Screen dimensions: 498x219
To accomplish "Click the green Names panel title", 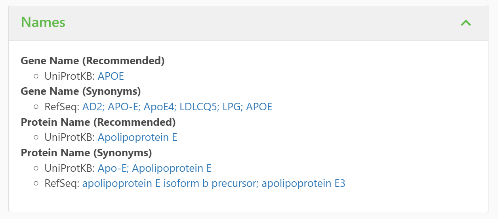I will [43, 22].
